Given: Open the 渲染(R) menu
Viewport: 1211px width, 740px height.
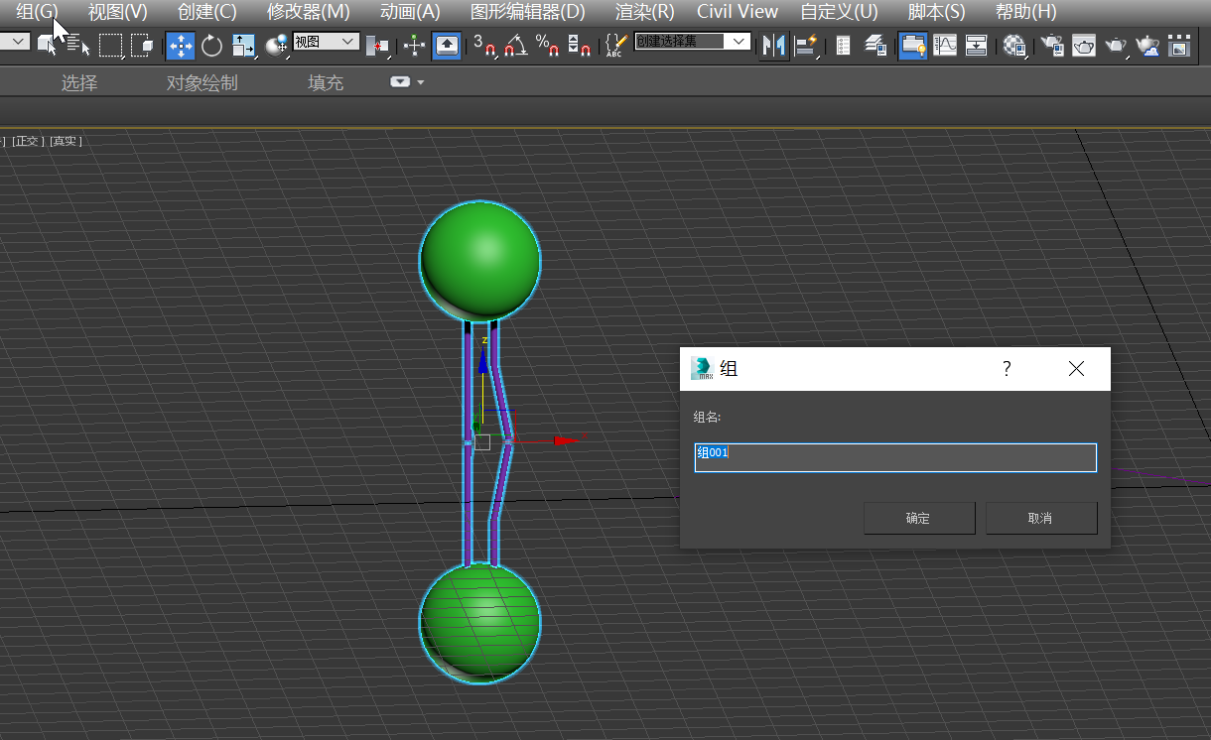Looking at the screenshot, I should [644, 12].
